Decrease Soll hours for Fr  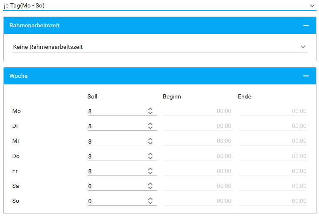pos(150,173)
